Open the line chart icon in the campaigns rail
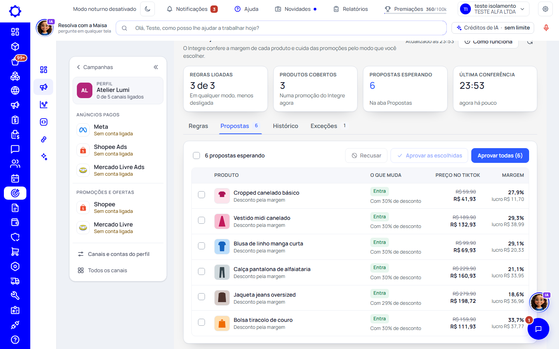Viewport: 559px width, 349px height. (43, 104)
